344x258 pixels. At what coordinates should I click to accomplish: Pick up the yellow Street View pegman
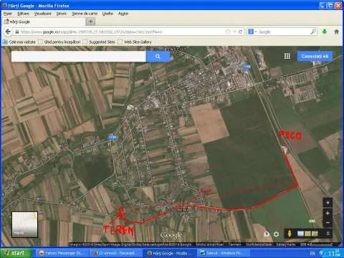290,234
